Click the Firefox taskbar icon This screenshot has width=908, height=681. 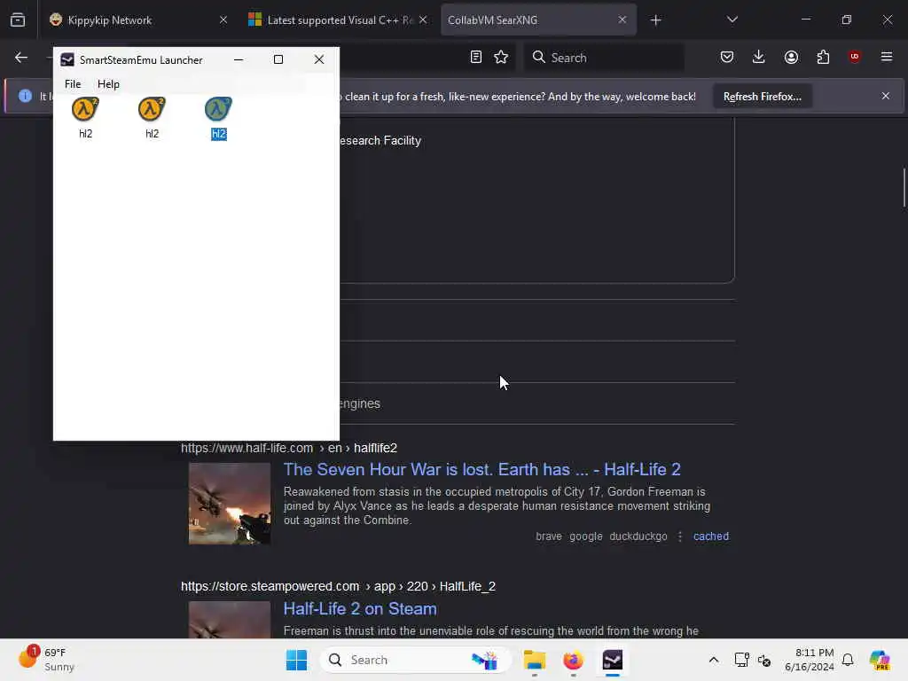pos(573,660)
